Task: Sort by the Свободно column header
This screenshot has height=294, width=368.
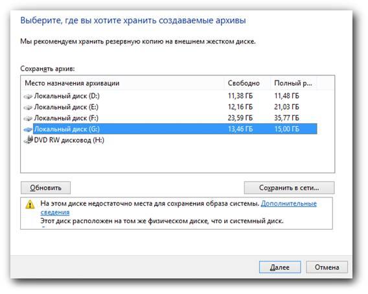Action: 247,83
